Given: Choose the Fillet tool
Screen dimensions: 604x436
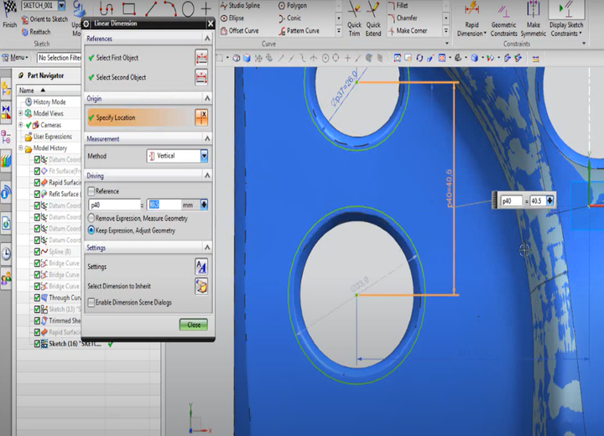Looking at the screenshot, I should [x=398, y=5].
